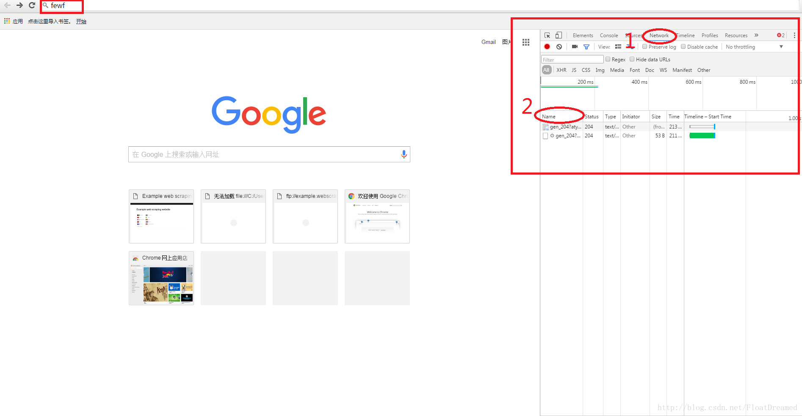802x416 pixels.
Task: Switch to the Timeline tab
Action: 686,36
